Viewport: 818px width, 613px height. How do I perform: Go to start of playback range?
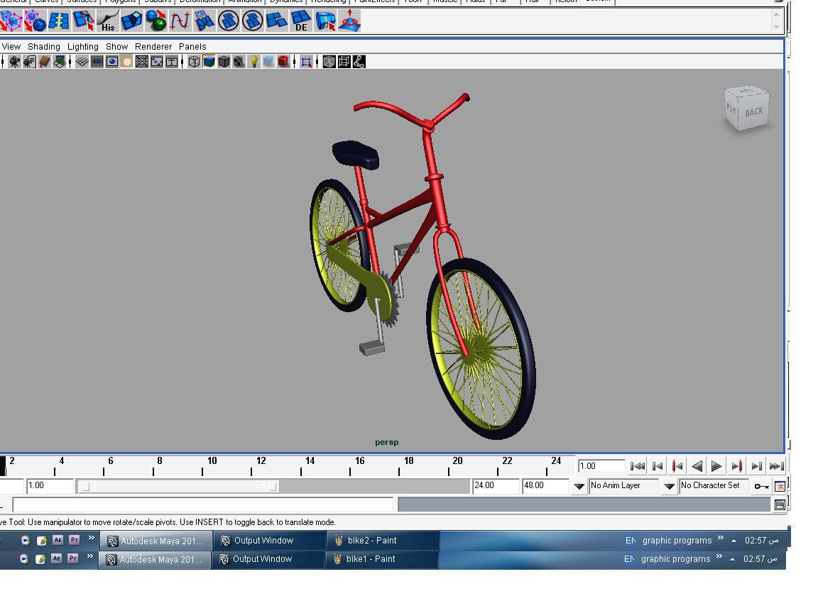(x=638, y=466)
